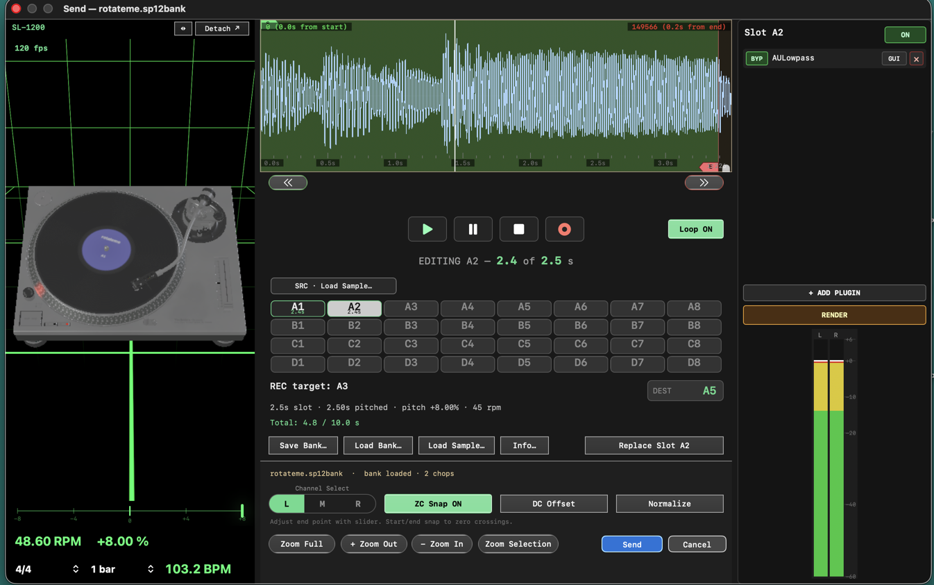Click the rewind double-chevron button
The image size is (934, 585).
click(x=288, y=183)
